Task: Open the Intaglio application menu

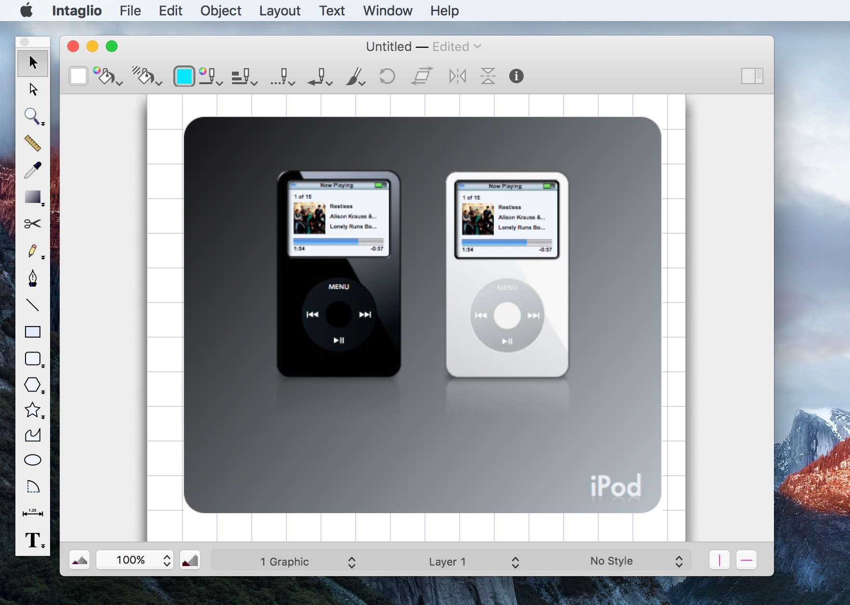Action: tap(77, 11)
